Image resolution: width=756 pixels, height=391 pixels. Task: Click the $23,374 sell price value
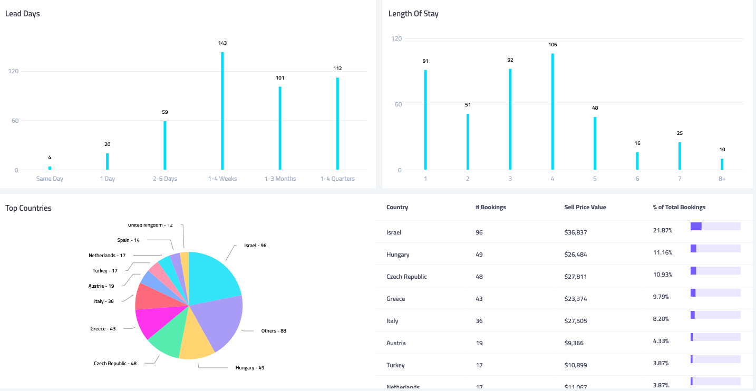576,299
